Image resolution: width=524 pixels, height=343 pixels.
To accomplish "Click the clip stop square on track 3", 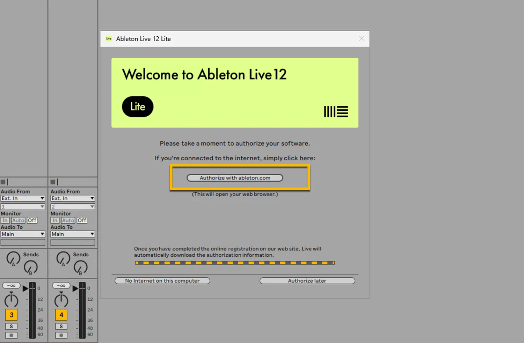I will point(3,182).
